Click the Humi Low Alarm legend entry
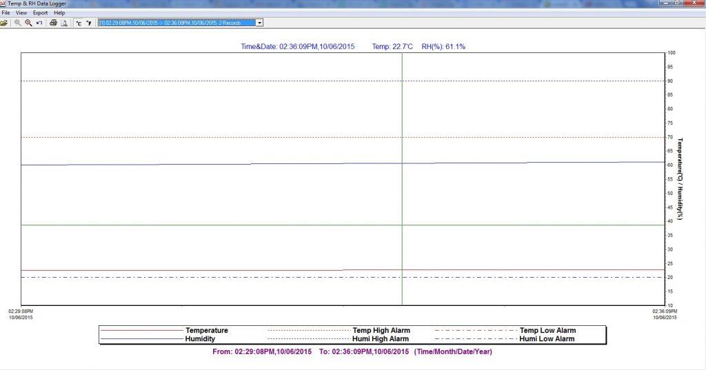Viewport: 706px width, 370px height. (547, 339)
